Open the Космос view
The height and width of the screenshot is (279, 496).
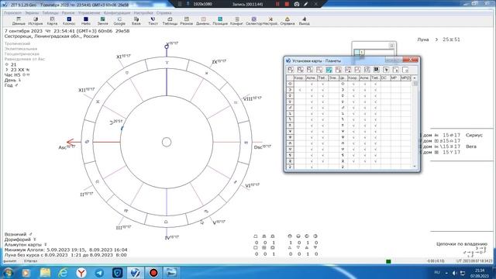(x=69, y=21)
